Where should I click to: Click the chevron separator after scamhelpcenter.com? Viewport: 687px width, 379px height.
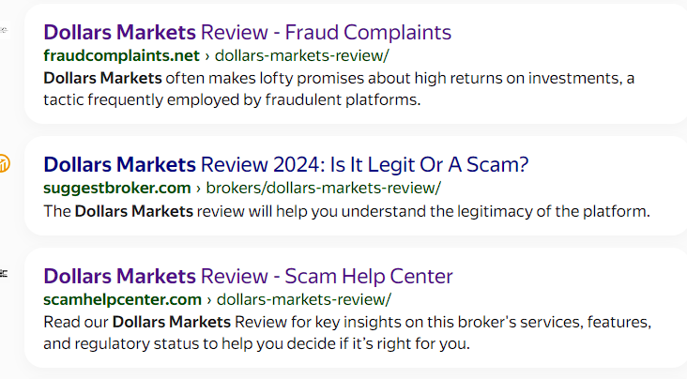209,300
